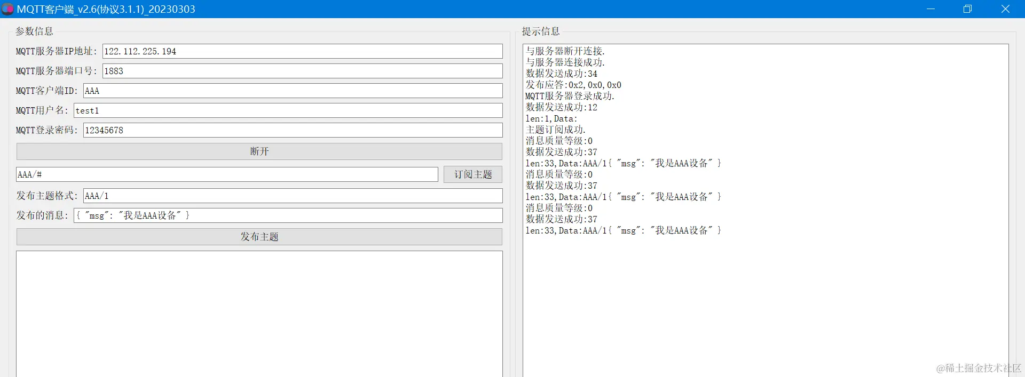Click the published message content field
The height and width of the screenshot is (377, 1025).
(288, 215)
